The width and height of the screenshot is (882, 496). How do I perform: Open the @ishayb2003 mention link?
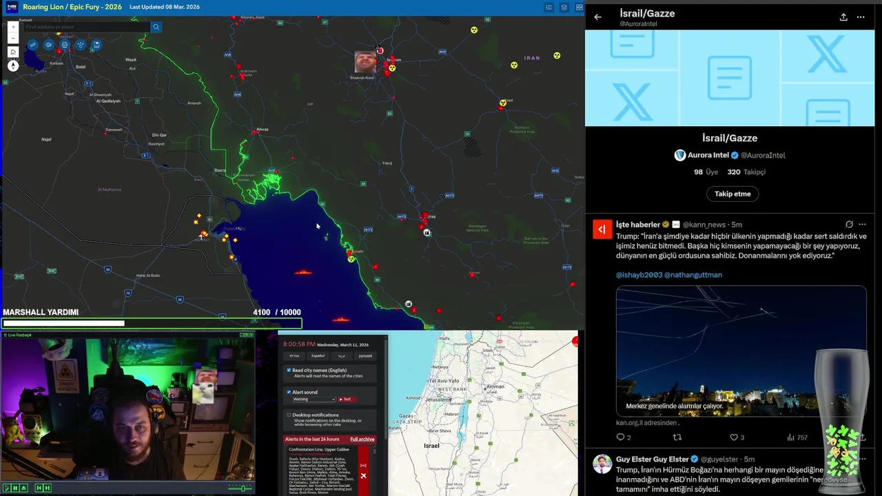(x=639, y=275)
